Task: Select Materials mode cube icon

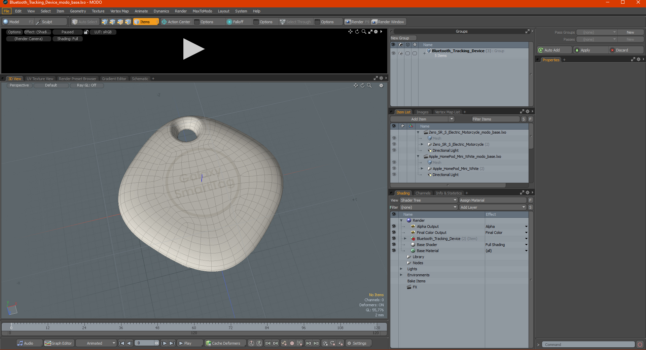Action: click(128, 22)
